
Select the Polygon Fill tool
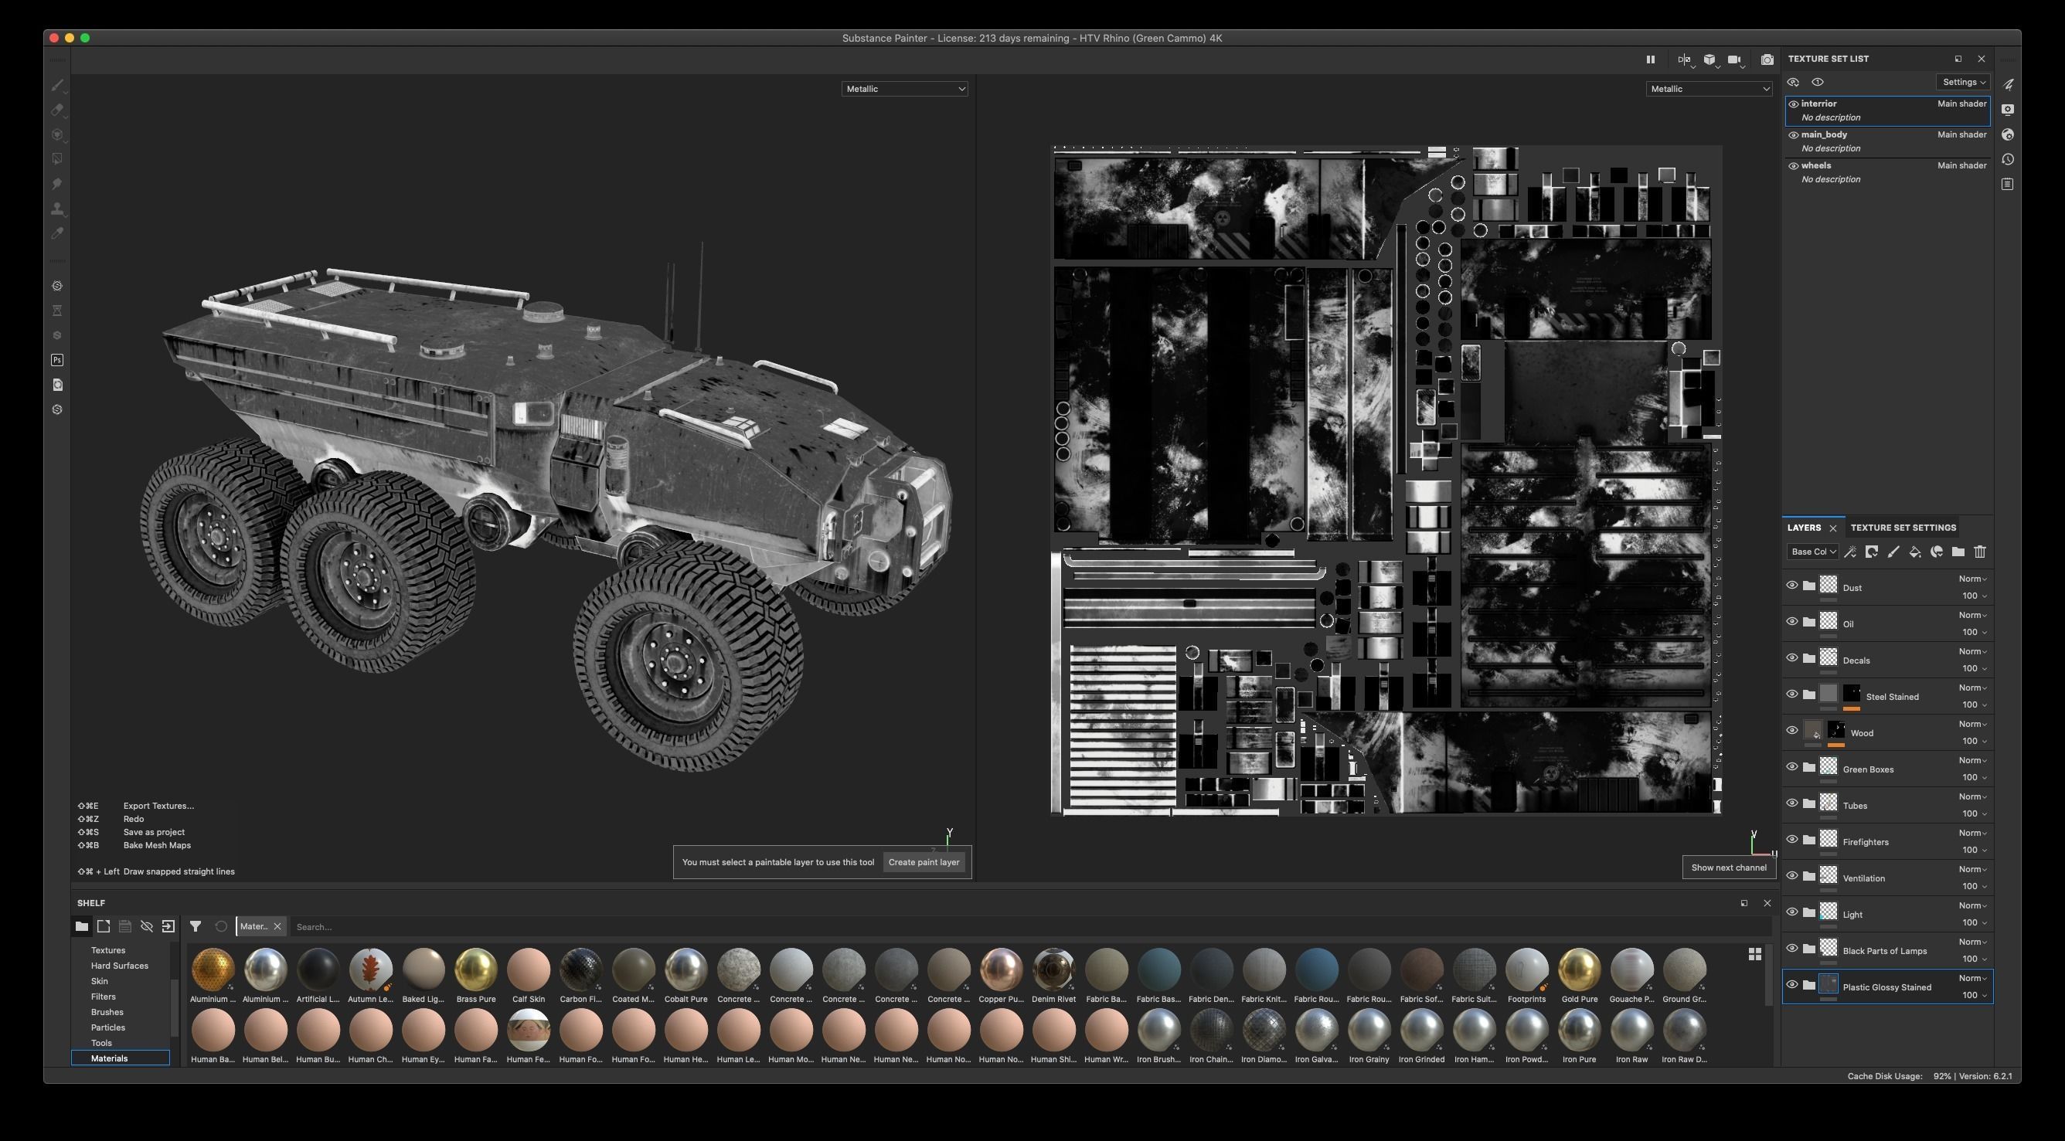coord(57,159)
